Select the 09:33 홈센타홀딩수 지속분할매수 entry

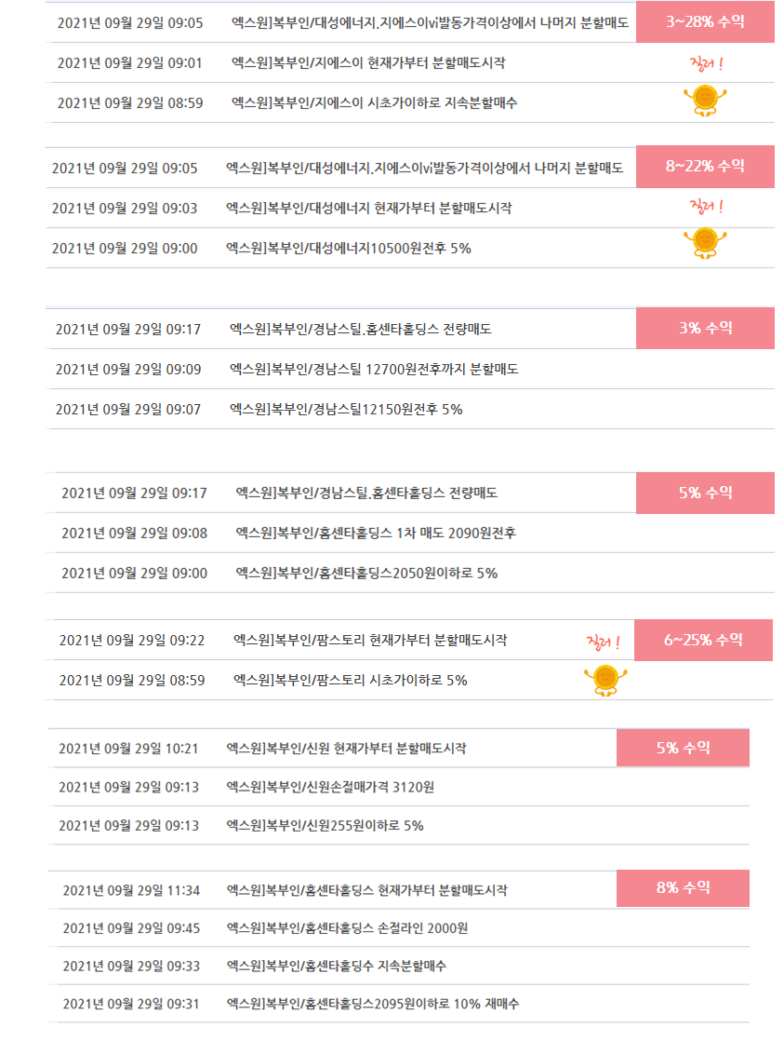click(x=399, y=967)
